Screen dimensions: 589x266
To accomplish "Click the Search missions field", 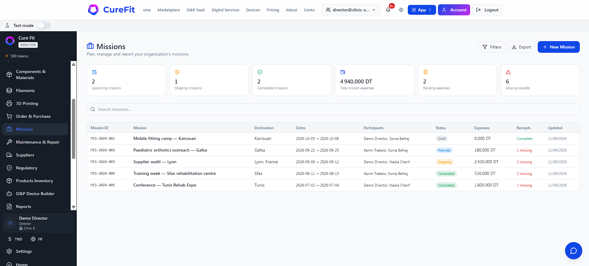I will (x=333, y=109).
